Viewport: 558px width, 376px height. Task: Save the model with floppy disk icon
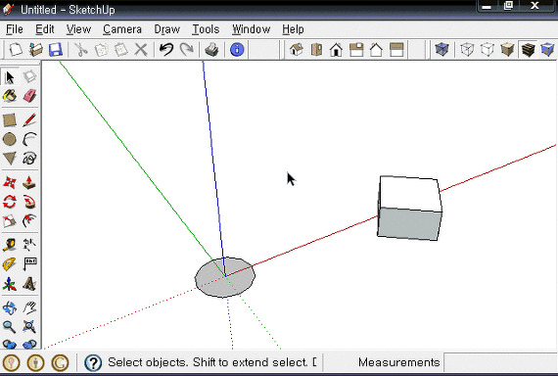56,50
